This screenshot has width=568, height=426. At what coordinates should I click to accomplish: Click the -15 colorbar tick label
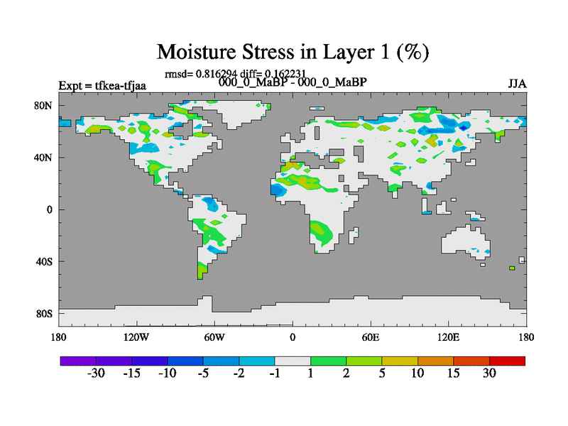coord(132,373)
